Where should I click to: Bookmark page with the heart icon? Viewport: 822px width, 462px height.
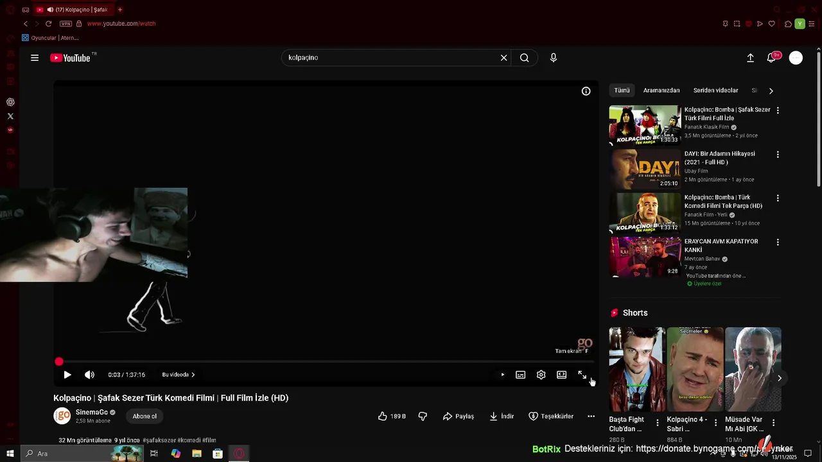coord(771,24)
